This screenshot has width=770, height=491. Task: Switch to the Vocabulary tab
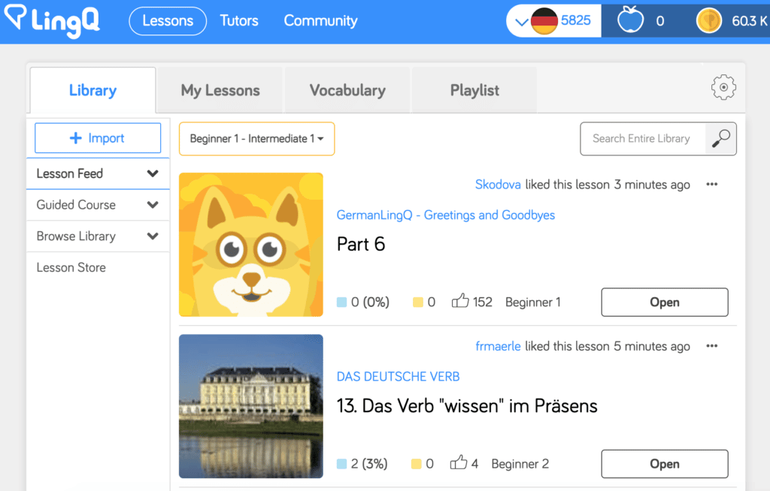(x=347, y=90)
